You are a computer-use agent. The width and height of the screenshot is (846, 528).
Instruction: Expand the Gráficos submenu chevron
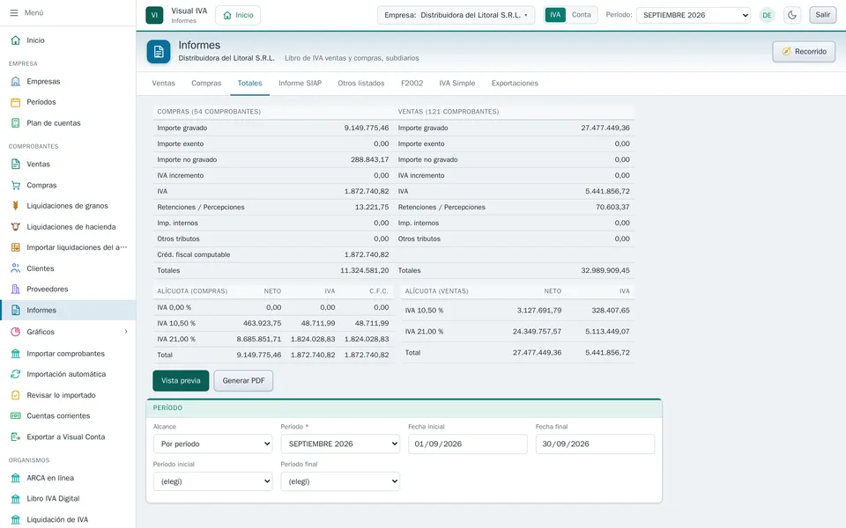pyautogui.click(x=126, y=332)
